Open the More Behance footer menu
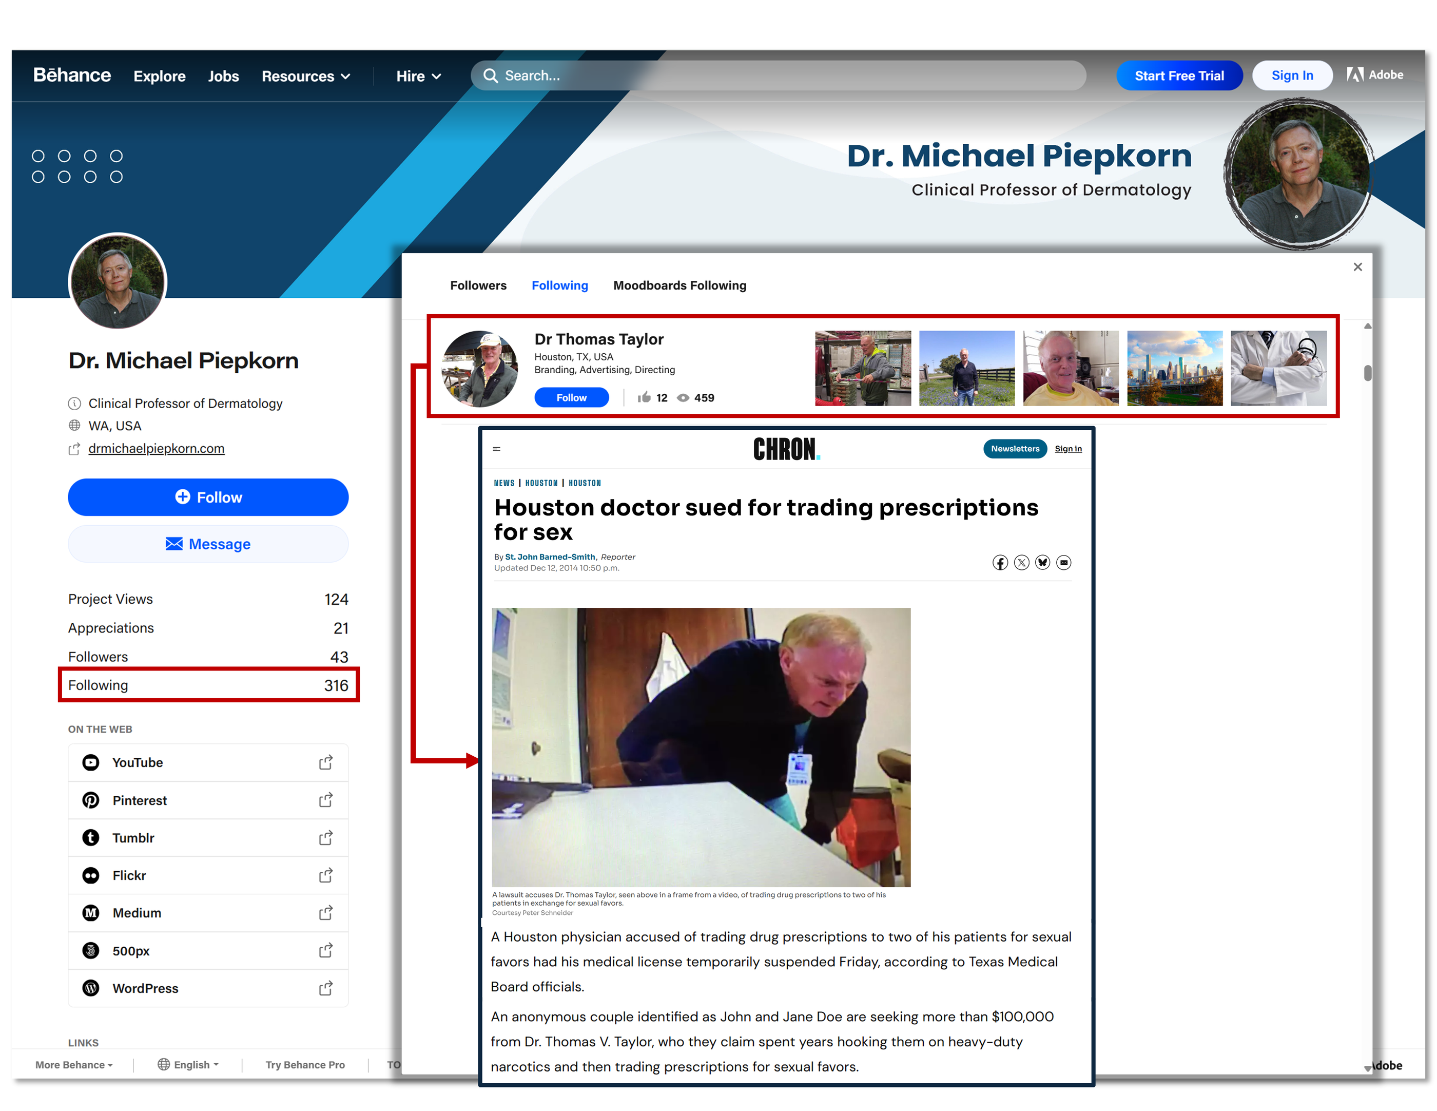Screen dimensions: 1437x1111 pos(74,1064)
